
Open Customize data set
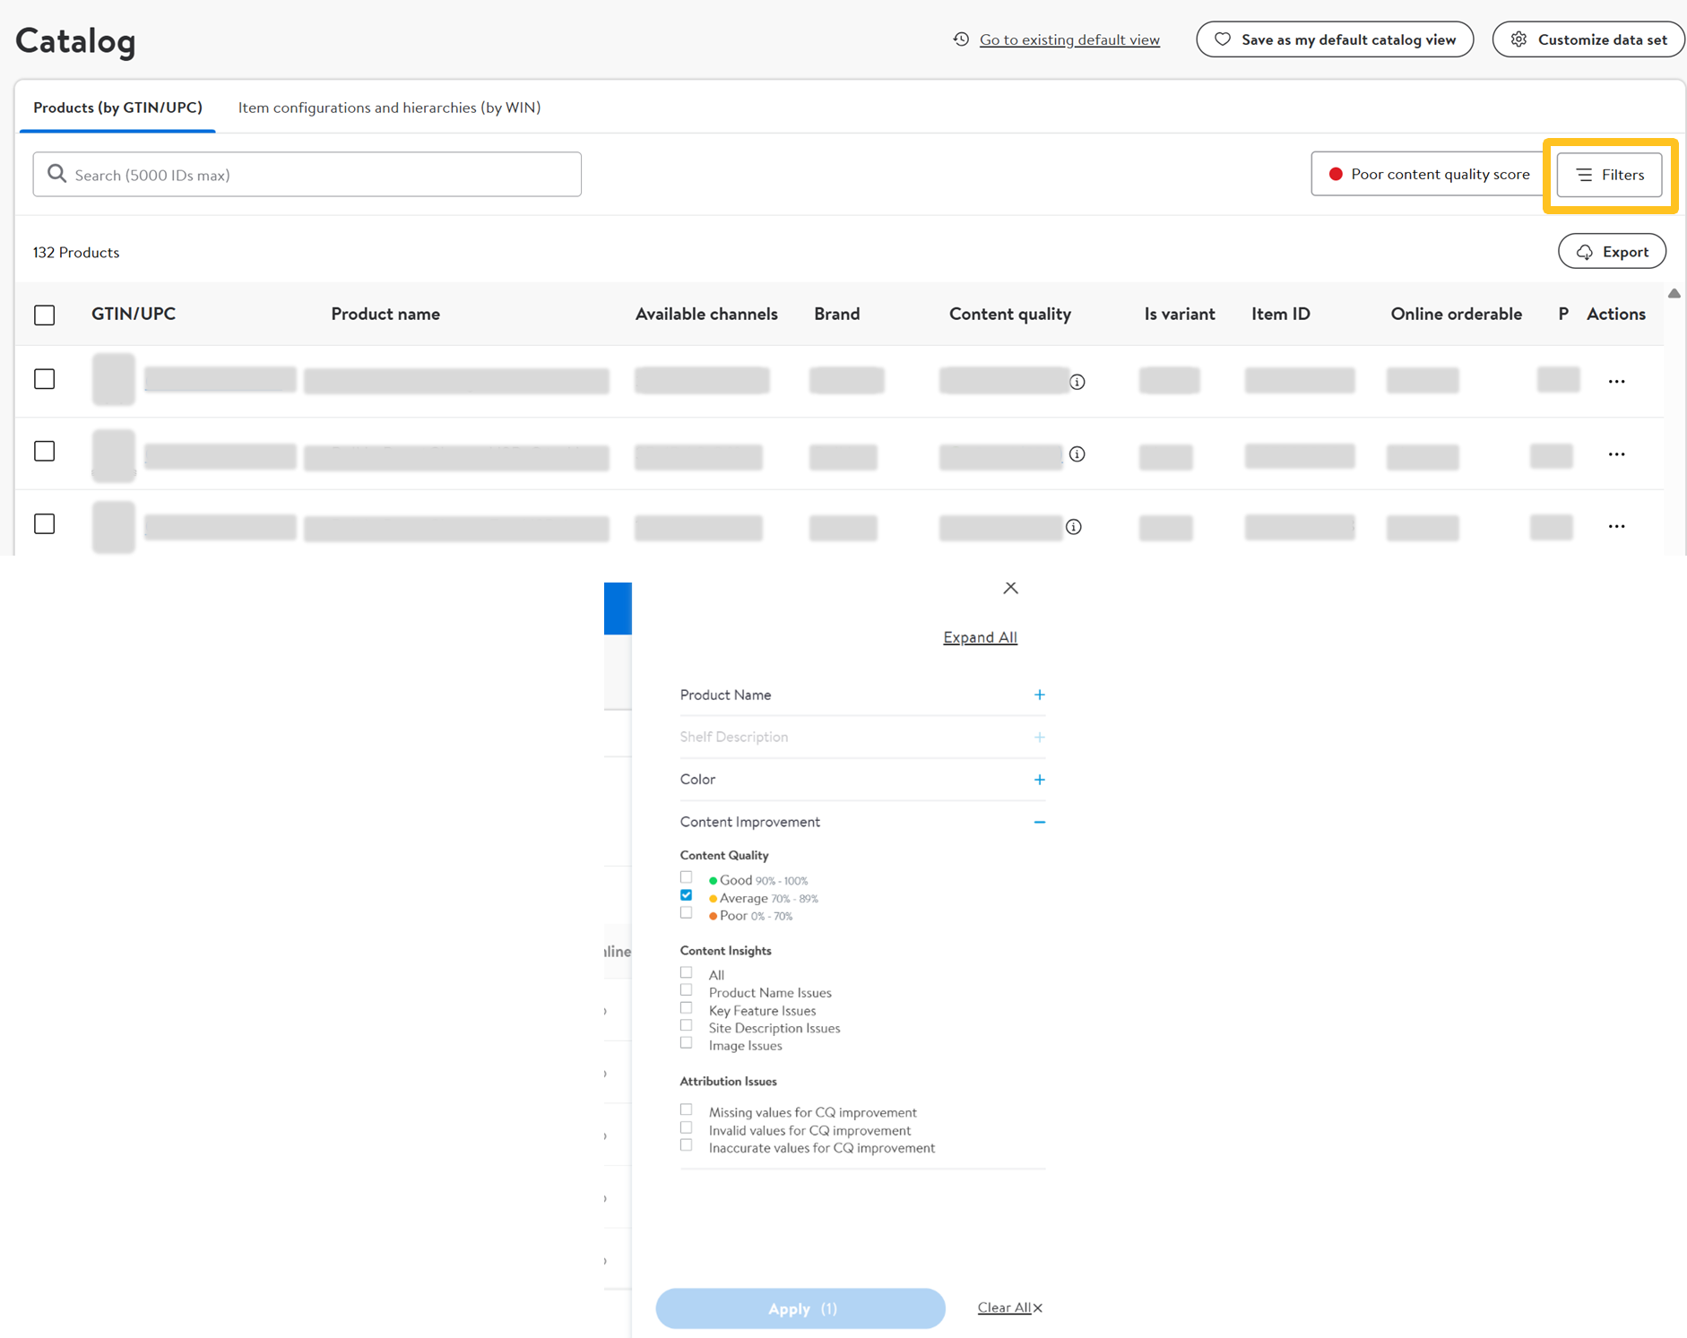pyautogui.click(x=1589, y=39)
